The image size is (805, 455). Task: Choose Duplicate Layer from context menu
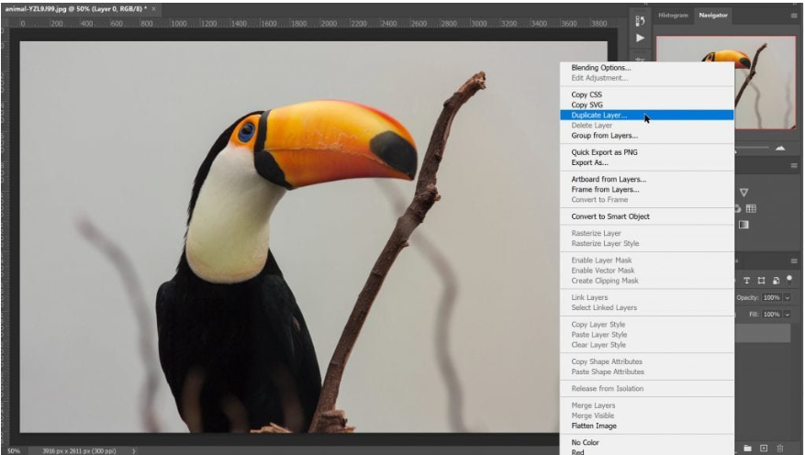(x=647, y=115)
